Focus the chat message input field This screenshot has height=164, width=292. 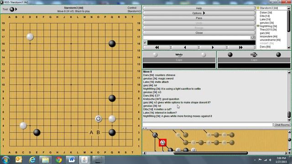point(208,125)
